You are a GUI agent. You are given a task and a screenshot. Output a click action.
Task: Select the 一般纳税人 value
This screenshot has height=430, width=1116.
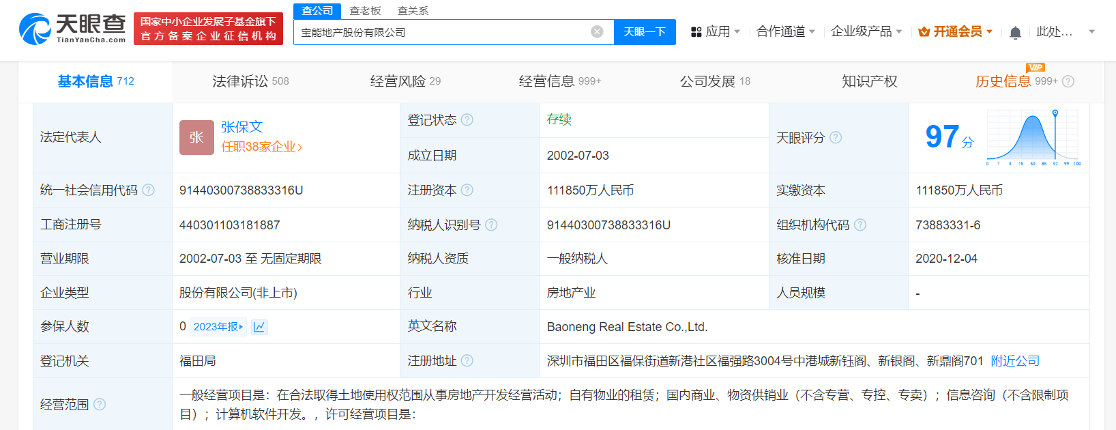577,259
